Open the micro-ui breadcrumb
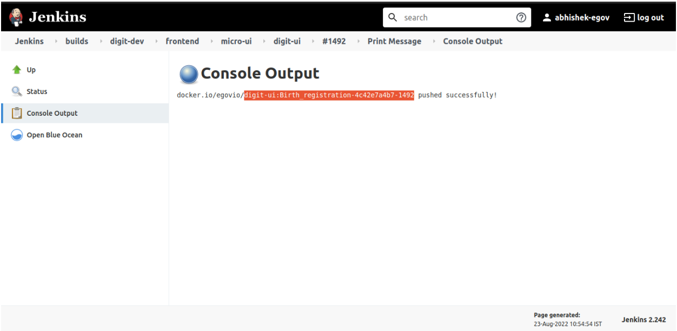Image resolution: width=677 pixels, height=331 pixels. pos(236,41)
